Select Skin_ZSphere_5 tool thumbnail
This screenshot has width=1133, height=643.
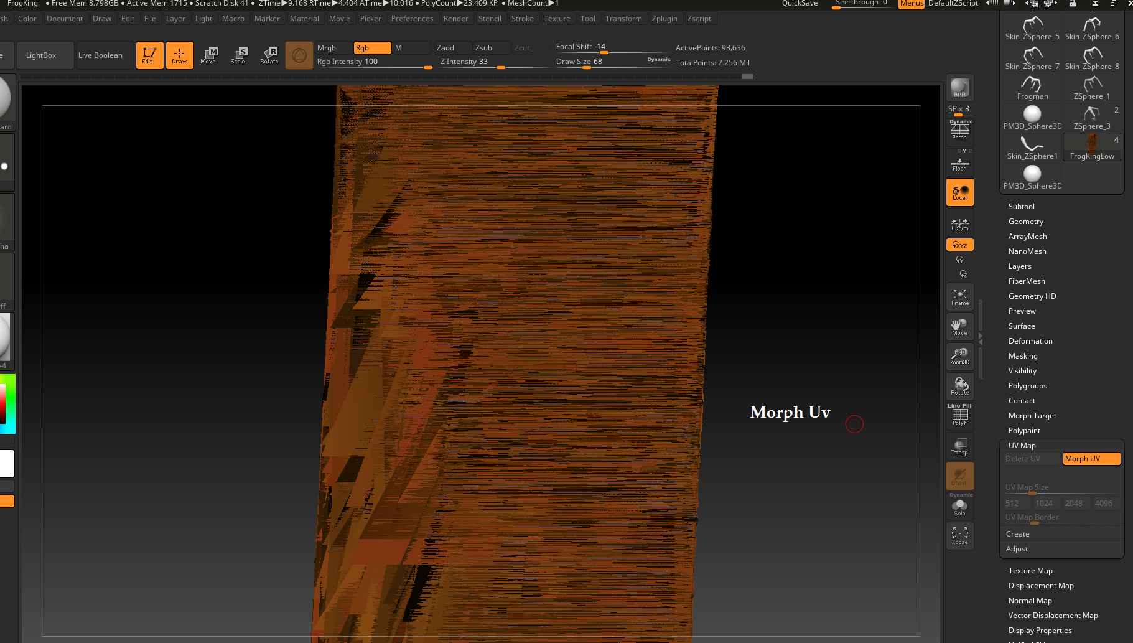coord(1032,28)
